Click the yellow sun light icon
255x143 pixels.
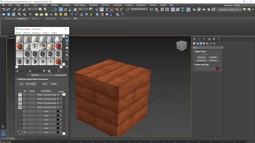click(61, 15)
